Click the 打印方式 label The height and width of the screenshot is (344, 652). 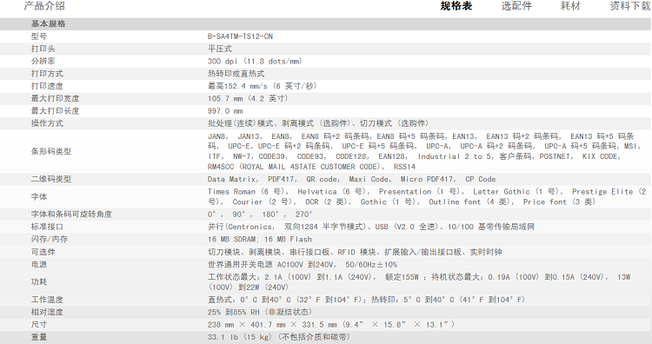[47, 74]
